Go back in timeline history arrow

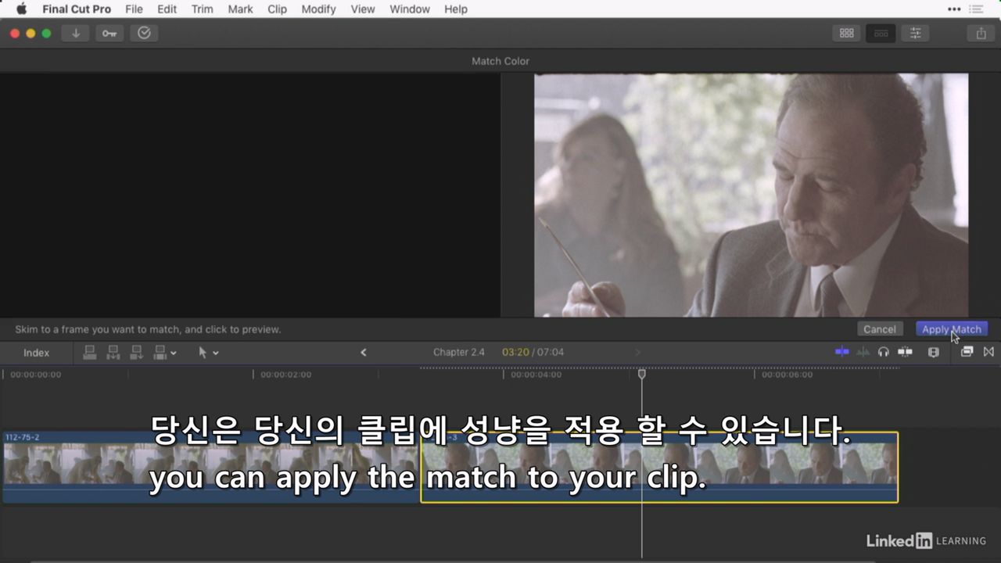coord(363,353)
